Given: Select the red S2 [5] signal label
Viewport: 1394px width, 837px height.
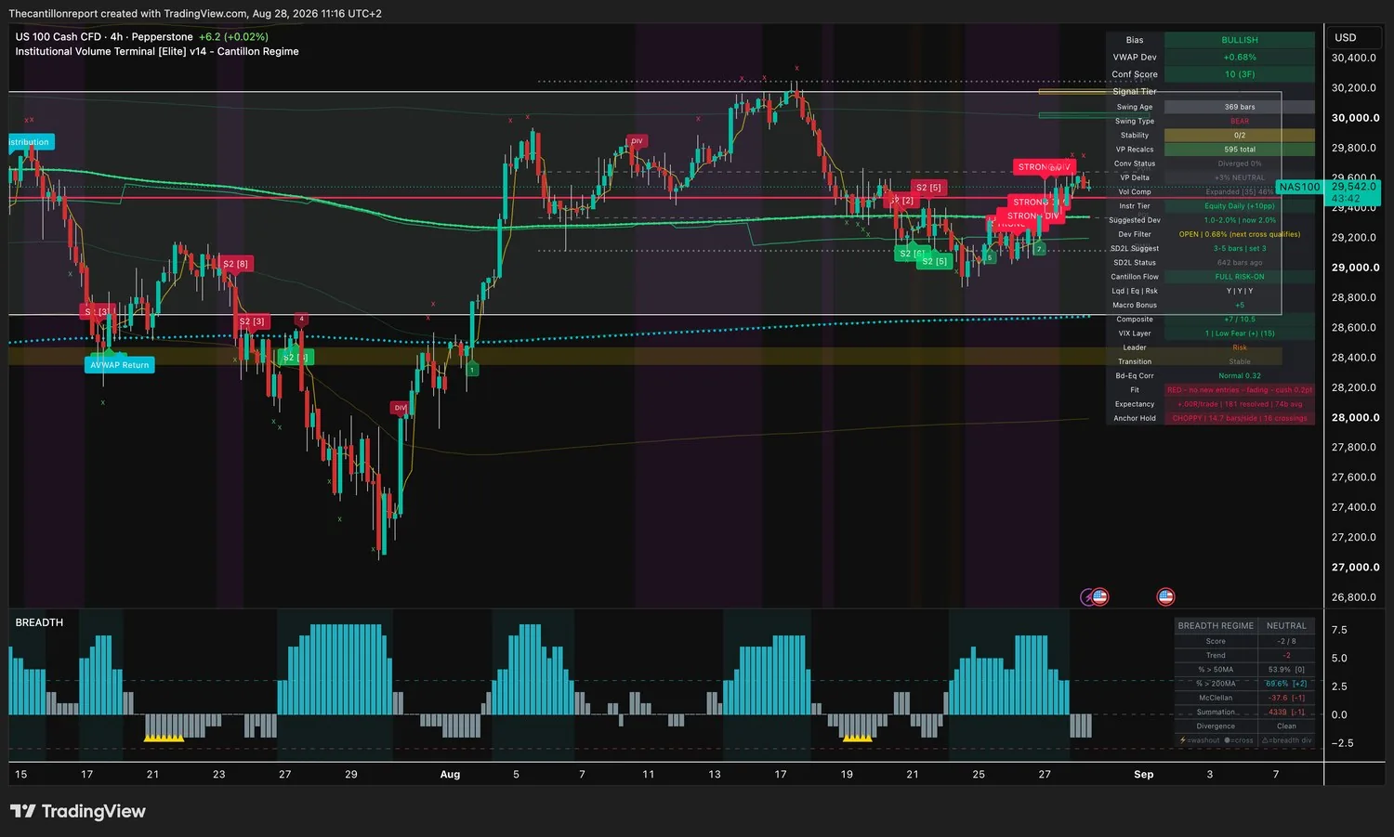Looking at the screenshot, I should 928,188.
